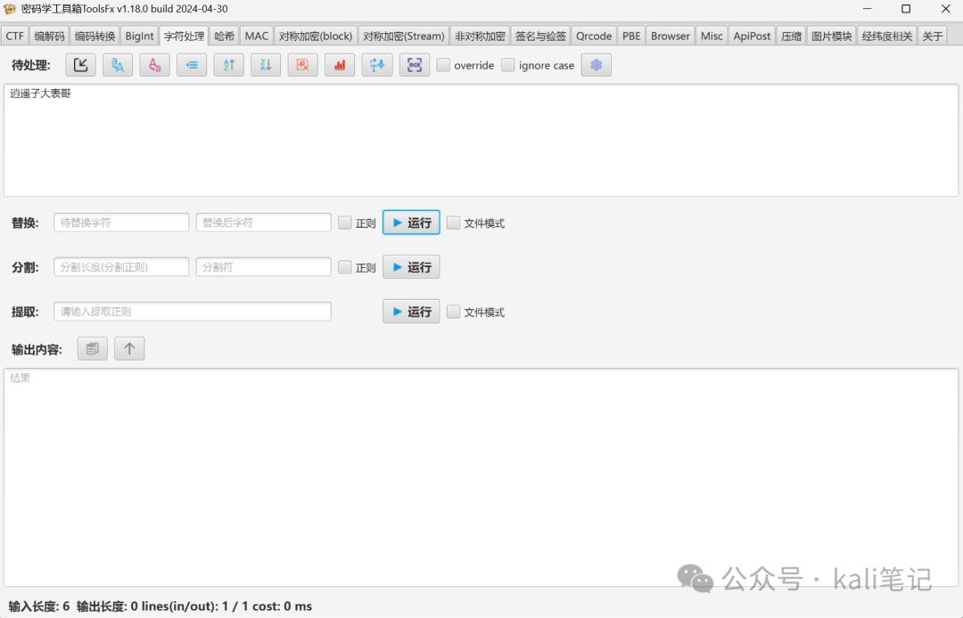This screenshot has width=963, height=618.
Task: Check 文件模式 in the 提取 row
Action: click(453, 312)
